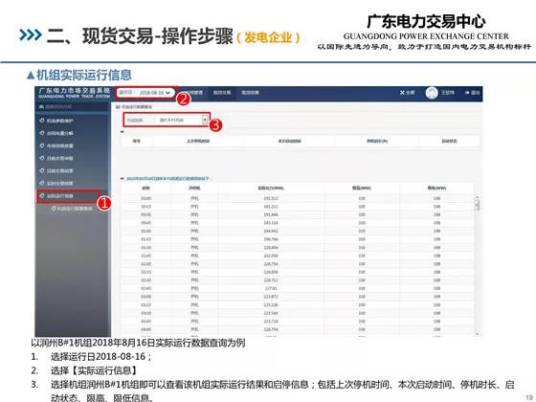Viewport: 536px width, 402px height.
Task: Click the full-screen 全屏 icon
Action: tap(402, 93)
